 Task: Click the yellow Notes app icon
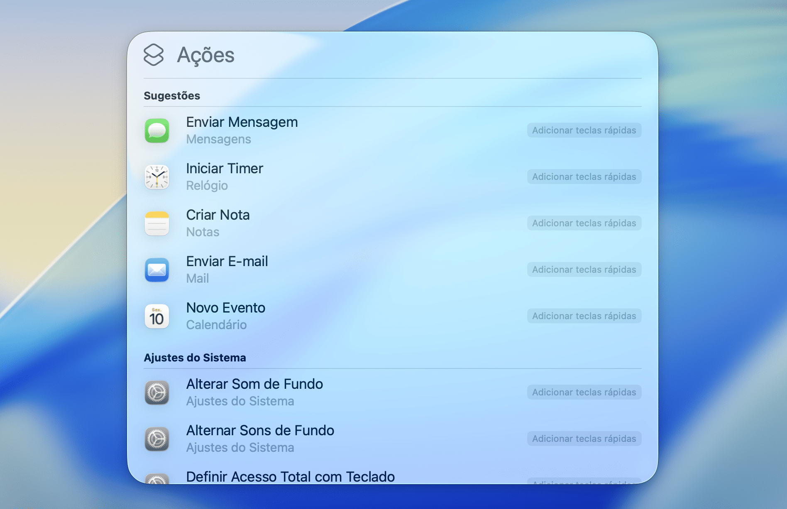[157, 223]
